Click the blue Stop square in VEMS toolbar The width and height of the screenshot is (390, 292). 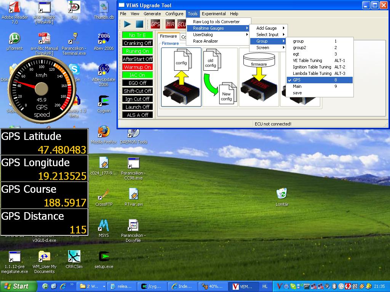(x=139, y=24)
